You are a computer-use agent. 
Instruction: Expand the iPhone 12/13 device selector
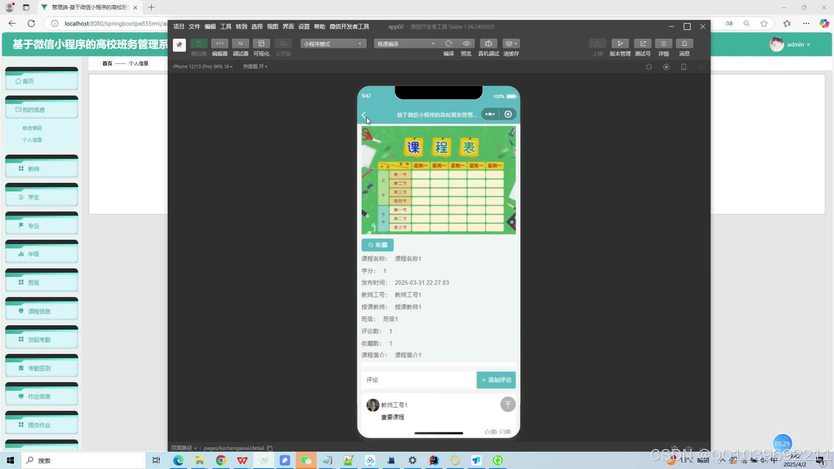pos(202,66)
